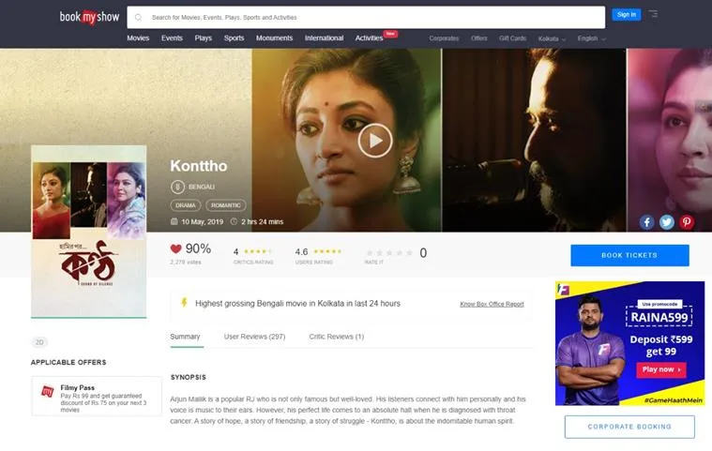712x451 pixels.
Task: Click the 90% rating text
Action: 198,248
